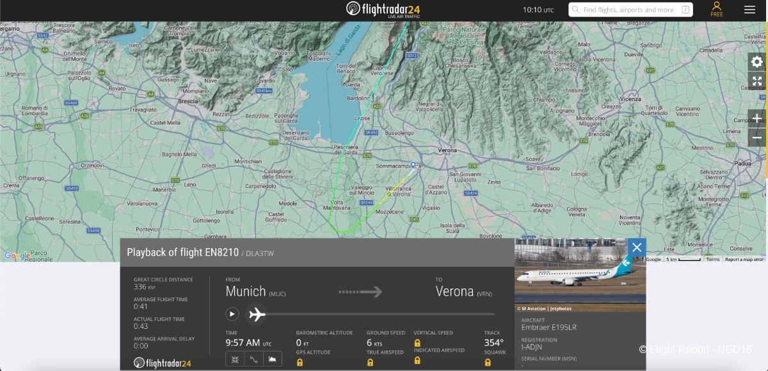The height and width of the screenshot is (371, 768).
Task: Click the 10:10 UTC clock
Action: [x=538, y=10]
